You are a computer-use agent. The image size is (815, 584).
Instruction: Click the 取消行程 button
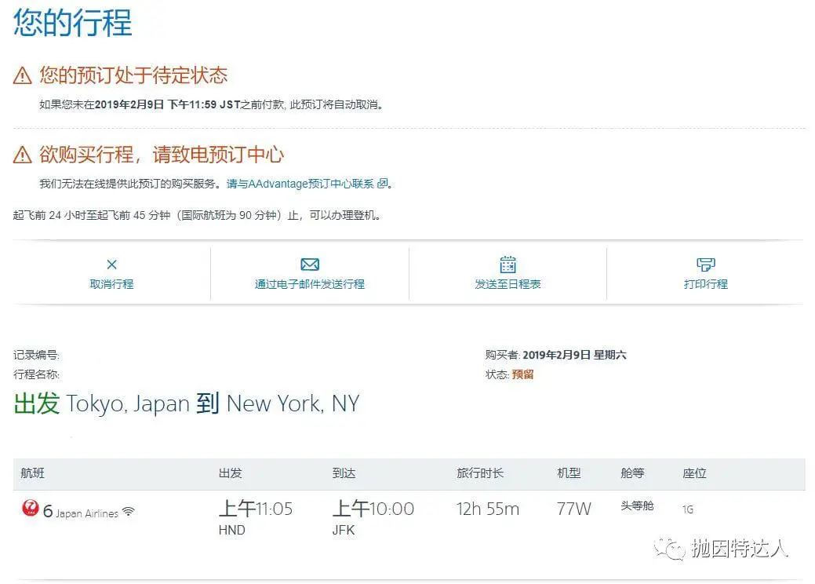coord(111,284)
